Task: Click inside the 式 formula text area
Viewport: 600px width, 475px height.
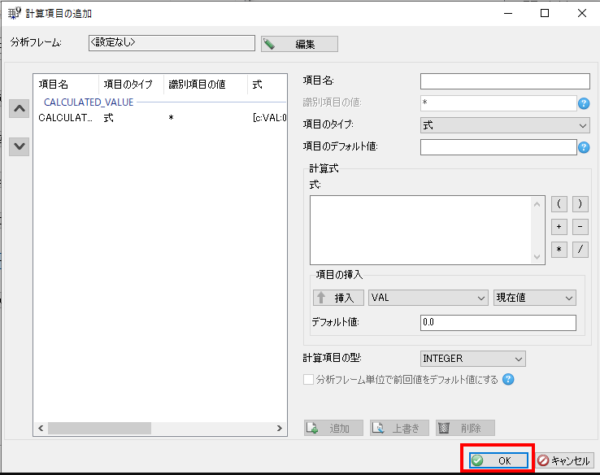Action: click(421, 230)
